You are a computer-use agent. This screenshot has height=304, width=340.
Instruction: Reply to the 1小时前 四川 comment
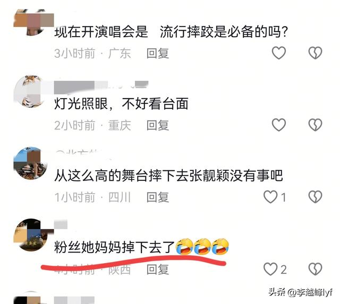(x=158, y=197)
